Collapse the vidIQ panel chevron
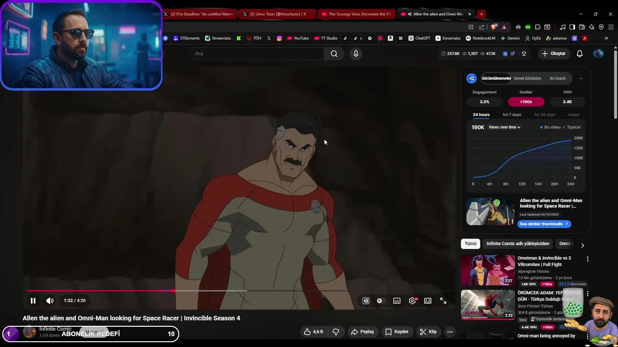 coord(581,78)
